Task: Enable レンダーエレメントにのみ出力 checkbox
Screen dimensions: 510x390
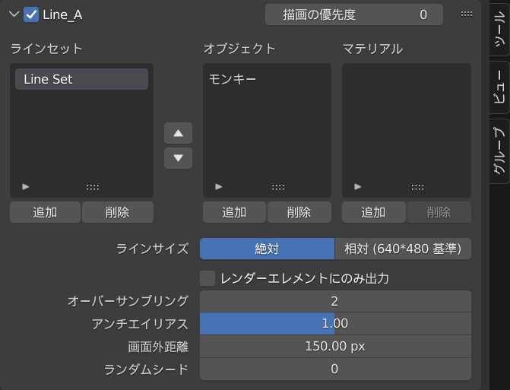Action: (x=207, y=278)
